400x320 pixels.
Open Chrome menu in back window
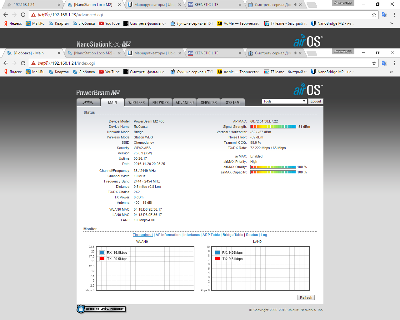(394, 15)
